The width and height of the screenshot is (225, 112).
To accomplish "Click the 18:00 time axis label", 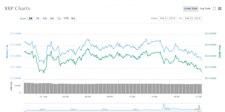I will [x=176, y=96].
